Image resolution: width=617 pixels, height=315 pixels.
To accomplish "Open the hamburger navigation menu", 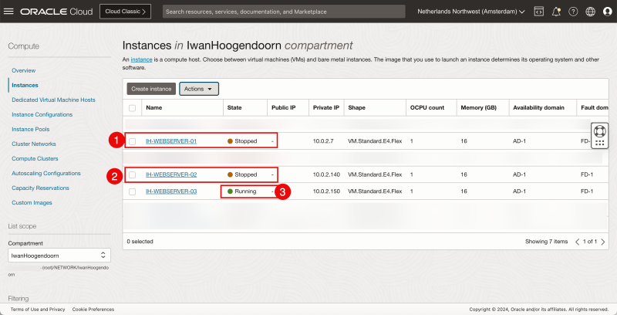I will point(9,12).
